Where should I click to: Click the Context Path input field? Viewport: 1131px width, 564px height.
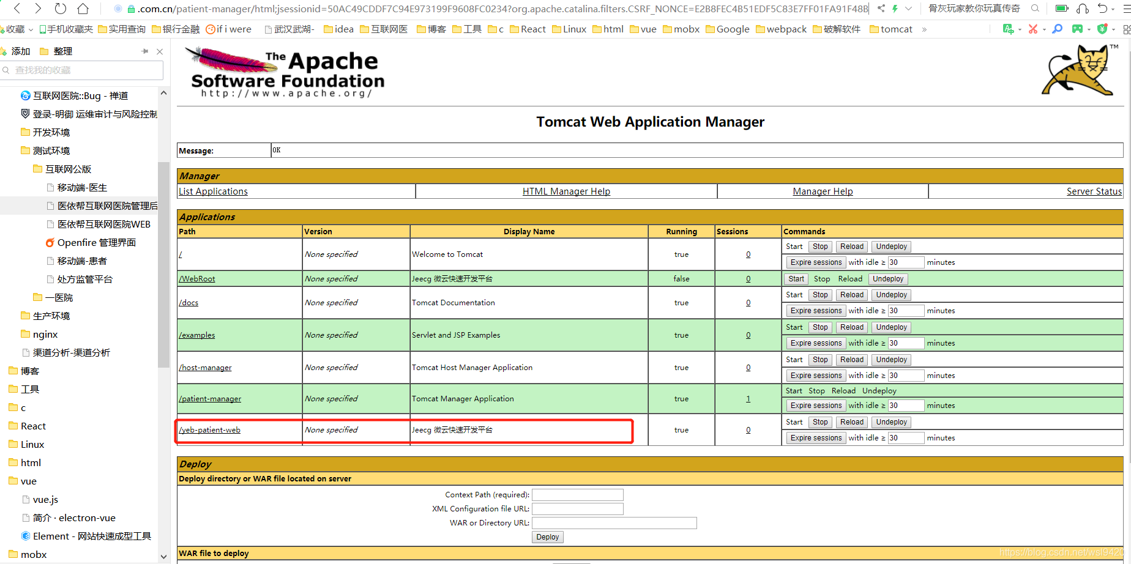tap(577, 495)
